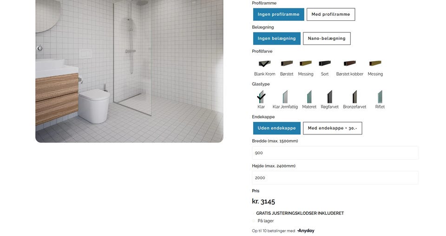The height and width of the screenshot is (236, 446).
Task: Pick Materet glass type icon
Action: point(309,96)
